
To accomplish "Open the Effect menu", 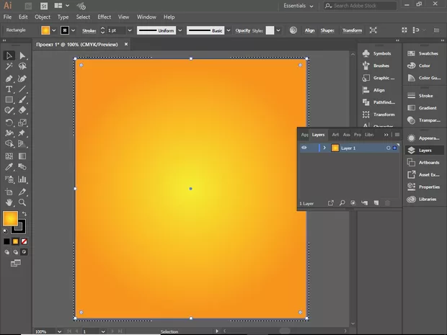I will (x=105, y=17).
